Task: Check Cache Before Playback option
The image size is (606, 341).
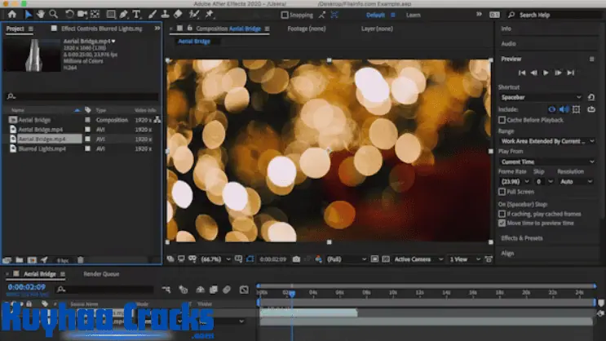Action: point(502,120)
